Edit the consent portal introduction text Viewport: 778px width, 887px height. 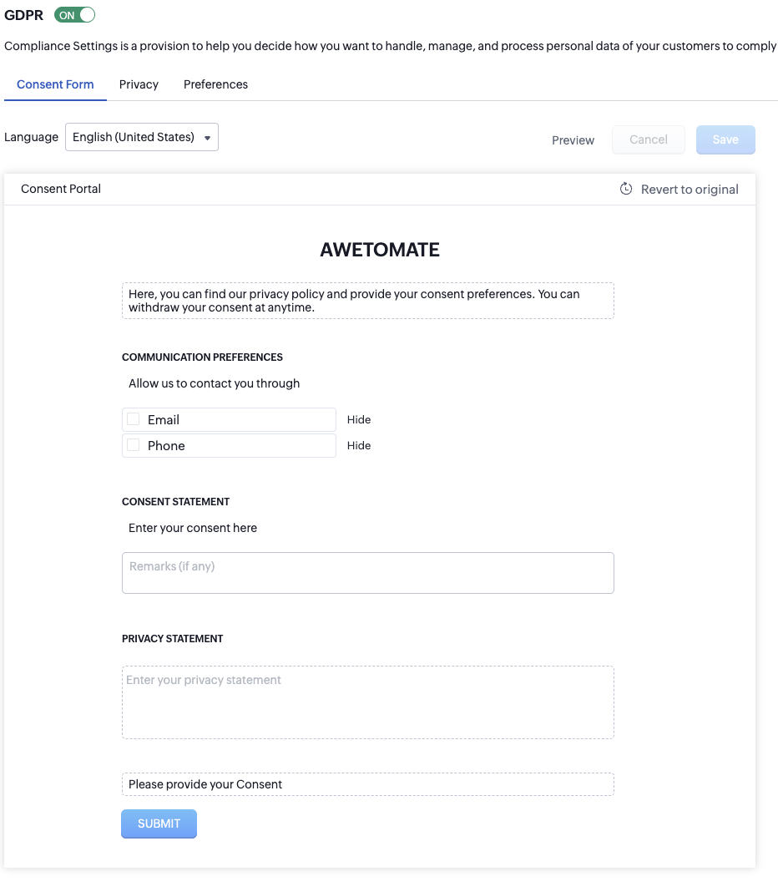pos(367,301)
